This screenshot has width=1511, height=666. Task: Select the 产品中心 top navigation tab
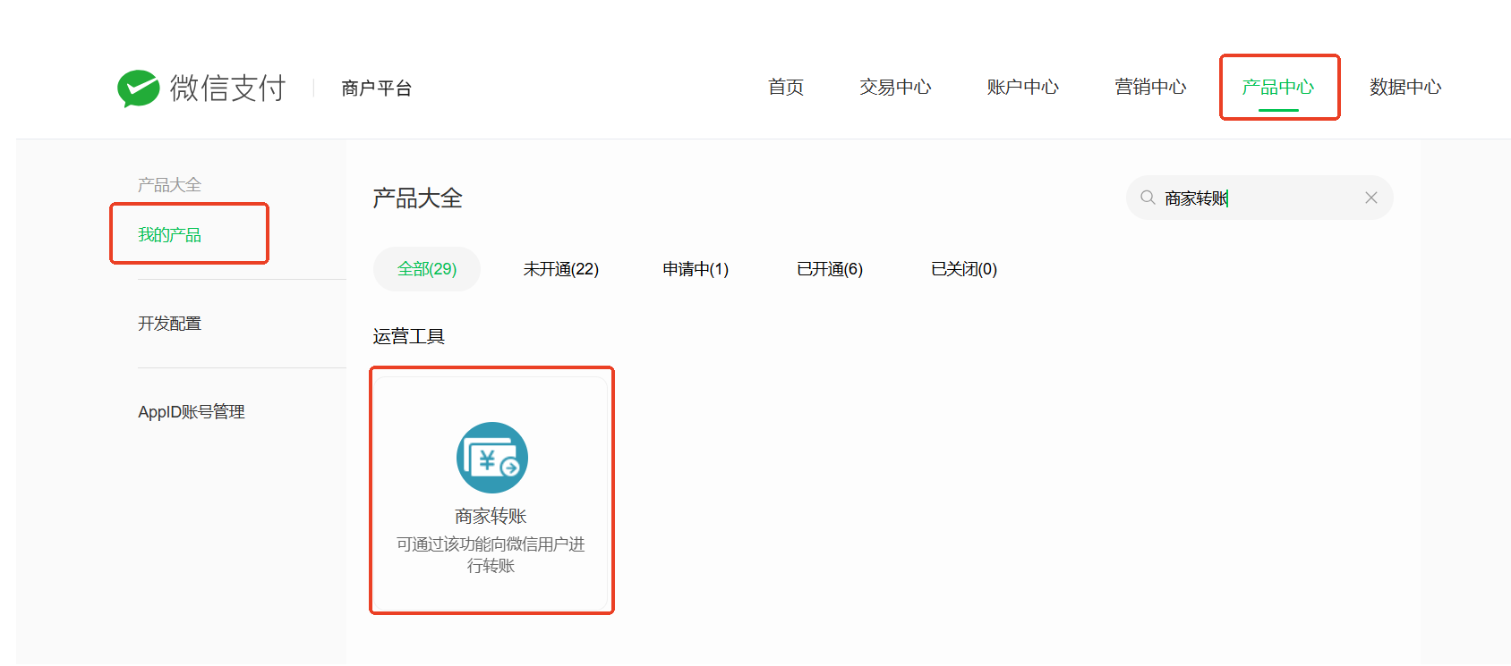pyautogui.click(x=1277, y=87)
